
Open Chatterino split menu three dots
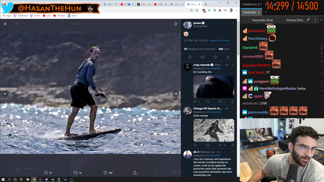(x=315, y=20)
